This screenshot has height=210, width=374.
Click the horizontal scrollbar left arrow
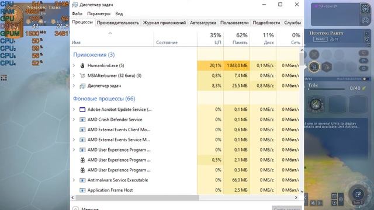click(x=73, y=198)
